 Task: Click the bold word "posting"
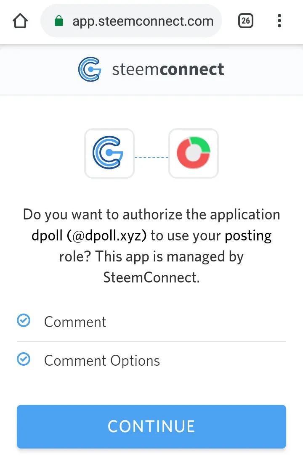248,235
